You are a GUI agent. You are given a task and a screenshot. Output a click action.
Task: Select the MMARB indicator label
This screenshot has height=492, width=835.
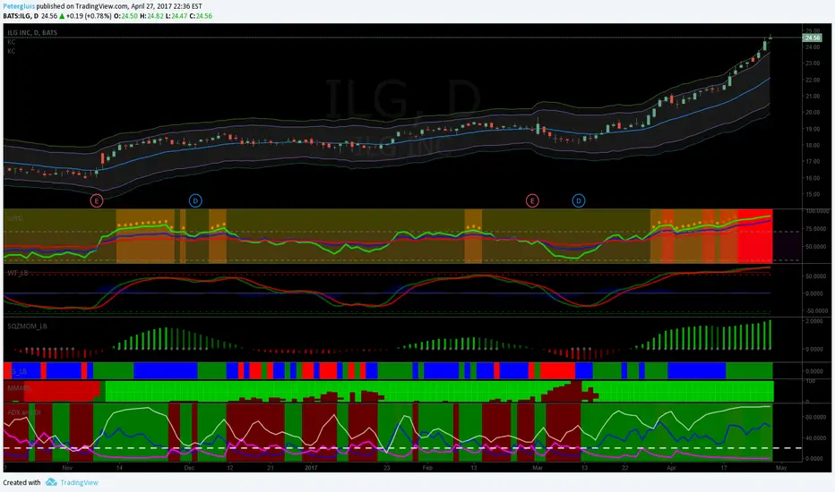[x=19, y=388]
